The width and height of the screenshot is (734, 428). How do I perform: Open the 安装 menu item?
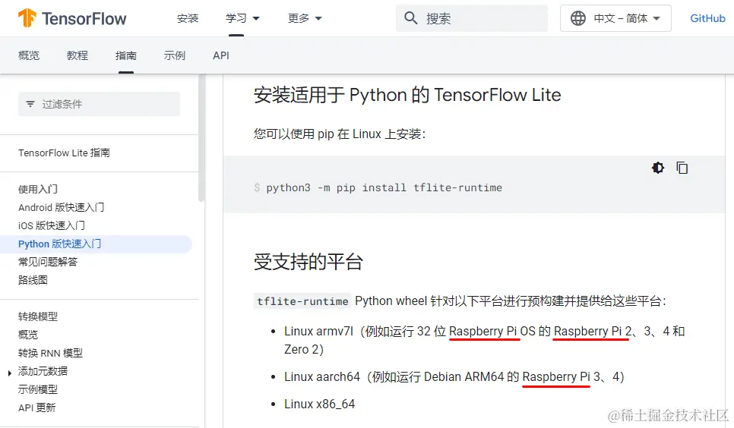[188, 18]
